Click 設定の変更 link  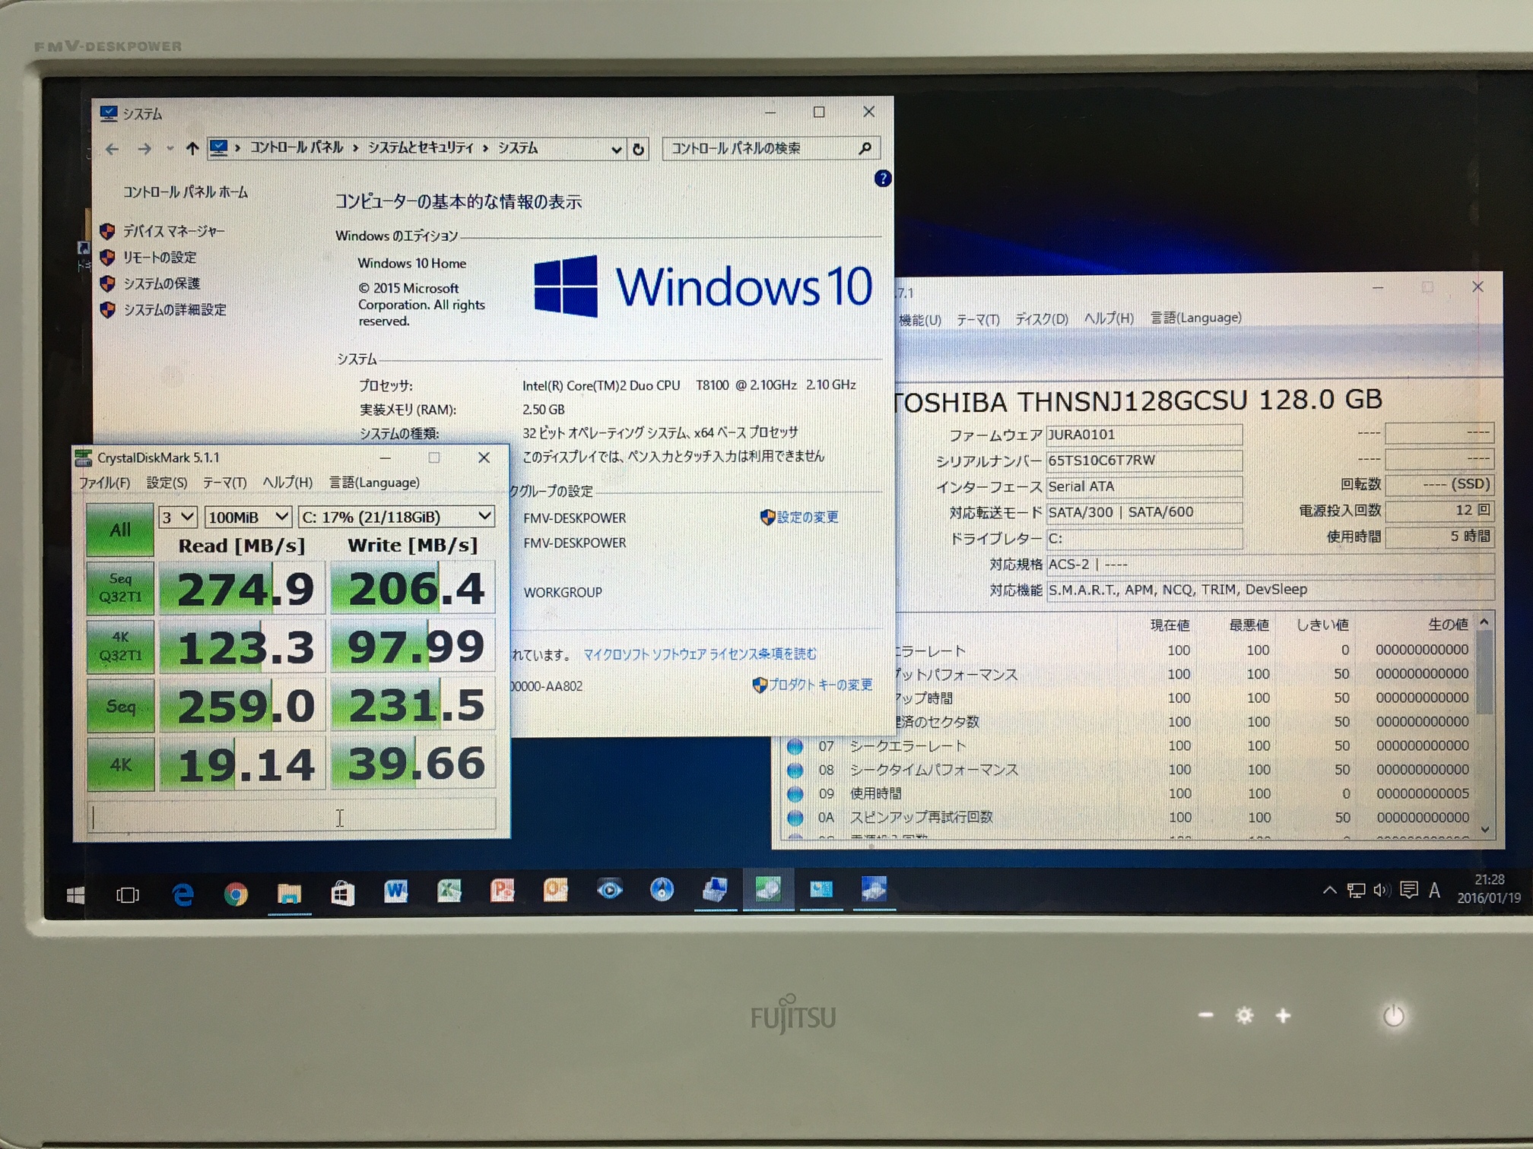click(807, 518)
